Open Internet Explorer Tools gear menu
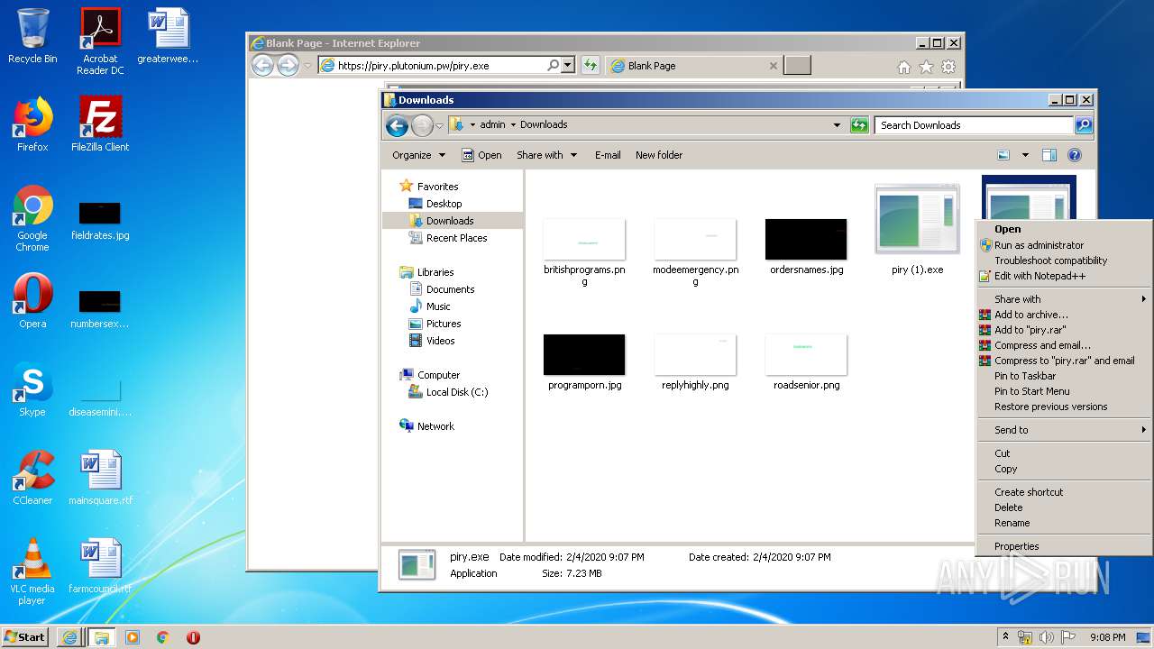 click(x=948, y=67)
